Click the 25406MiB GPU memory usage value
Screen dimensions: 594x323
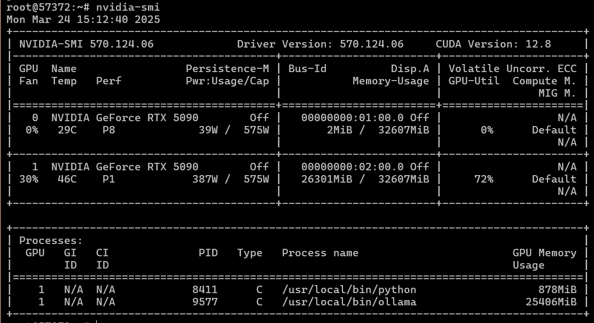[x=551, y=302]
